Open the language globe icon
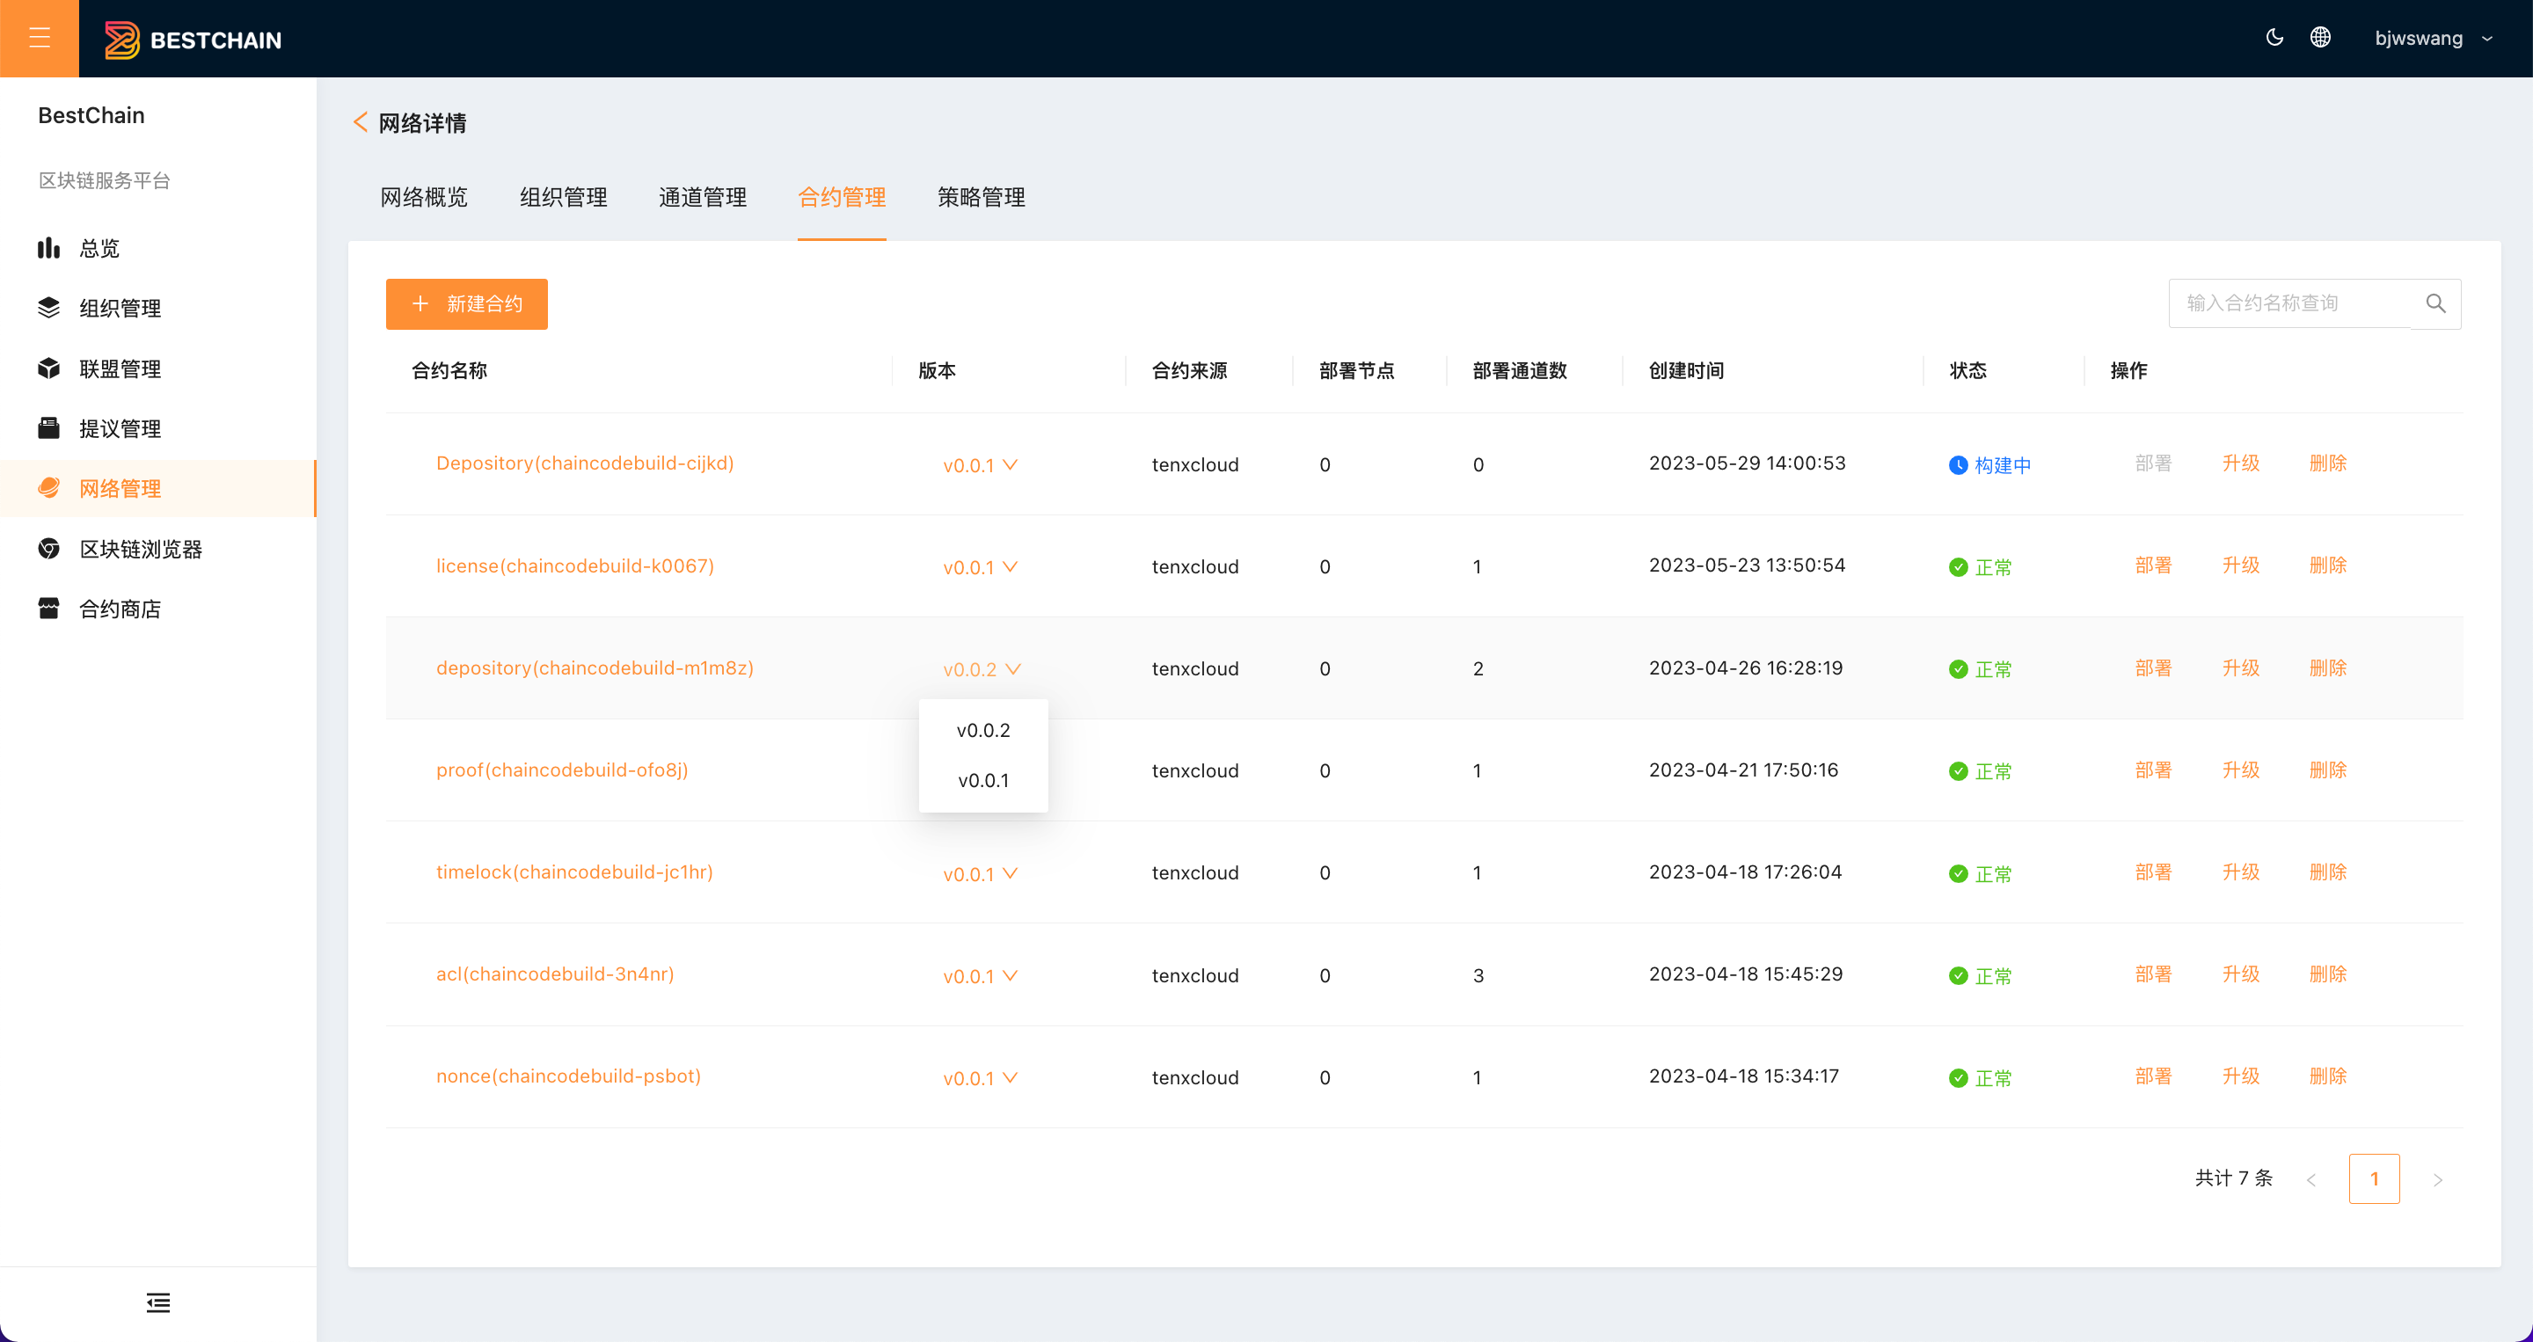This screenshot has width=2533, height=1342. [2319, 37]
